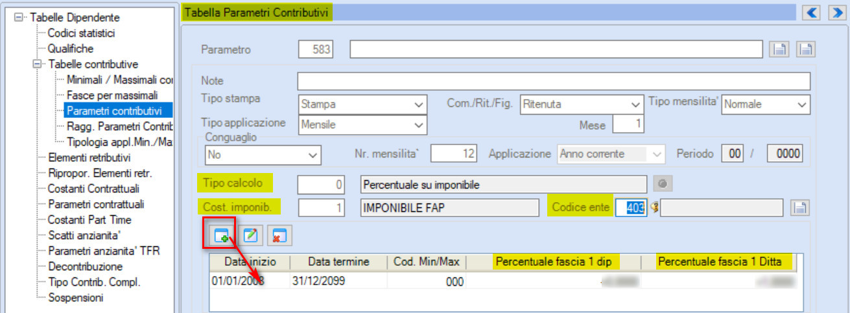Screen dimensions: 850x313
Task: Click the 31/12/2099 end date cell
Action: coord(338,281)
